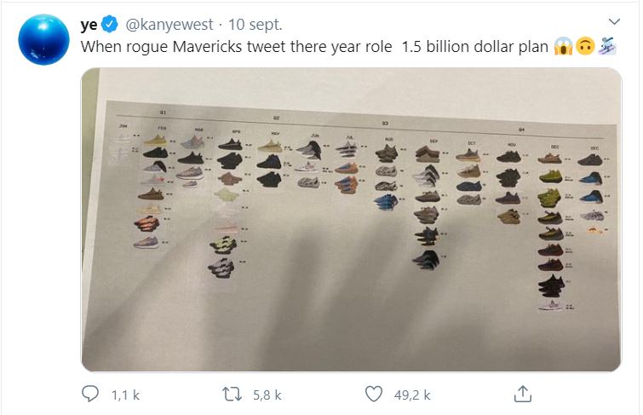
Task: Click the 1,1 k replies count
Action: 123,395
